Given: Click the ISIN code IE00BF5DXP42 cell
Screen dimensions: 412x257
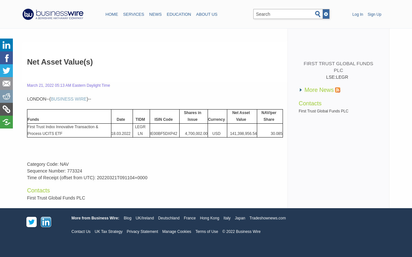Looking at the screenshot, I should point(164,130).
